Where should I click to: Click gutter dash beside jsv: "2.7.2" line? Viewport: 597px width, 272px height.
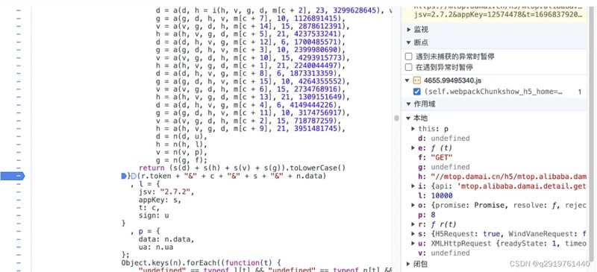pos(19,192)
